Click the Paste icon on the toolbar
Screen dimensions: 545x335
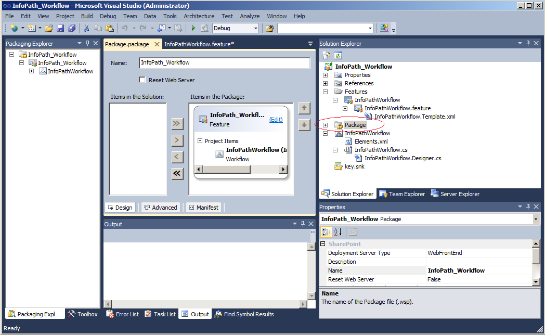(x=110, y=28)
